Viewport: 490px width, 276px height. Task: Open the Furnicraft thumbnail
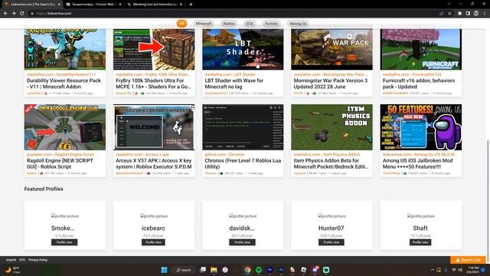tap(420, 49)
